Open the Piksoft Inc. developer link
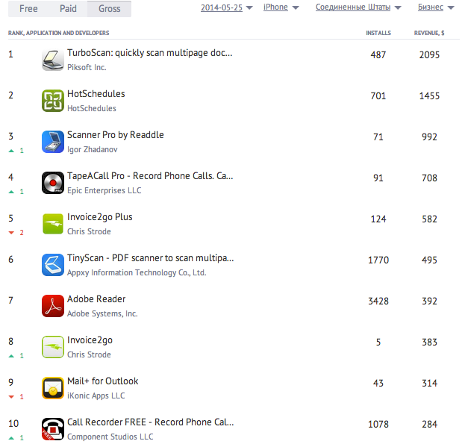Screen dimensions: 465x447 tap(87, 67)
